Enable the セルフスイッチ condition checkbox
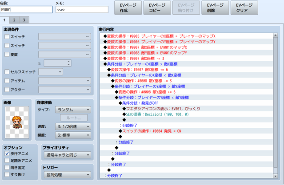This screenshot has width=284, height=185. (7, 72)
